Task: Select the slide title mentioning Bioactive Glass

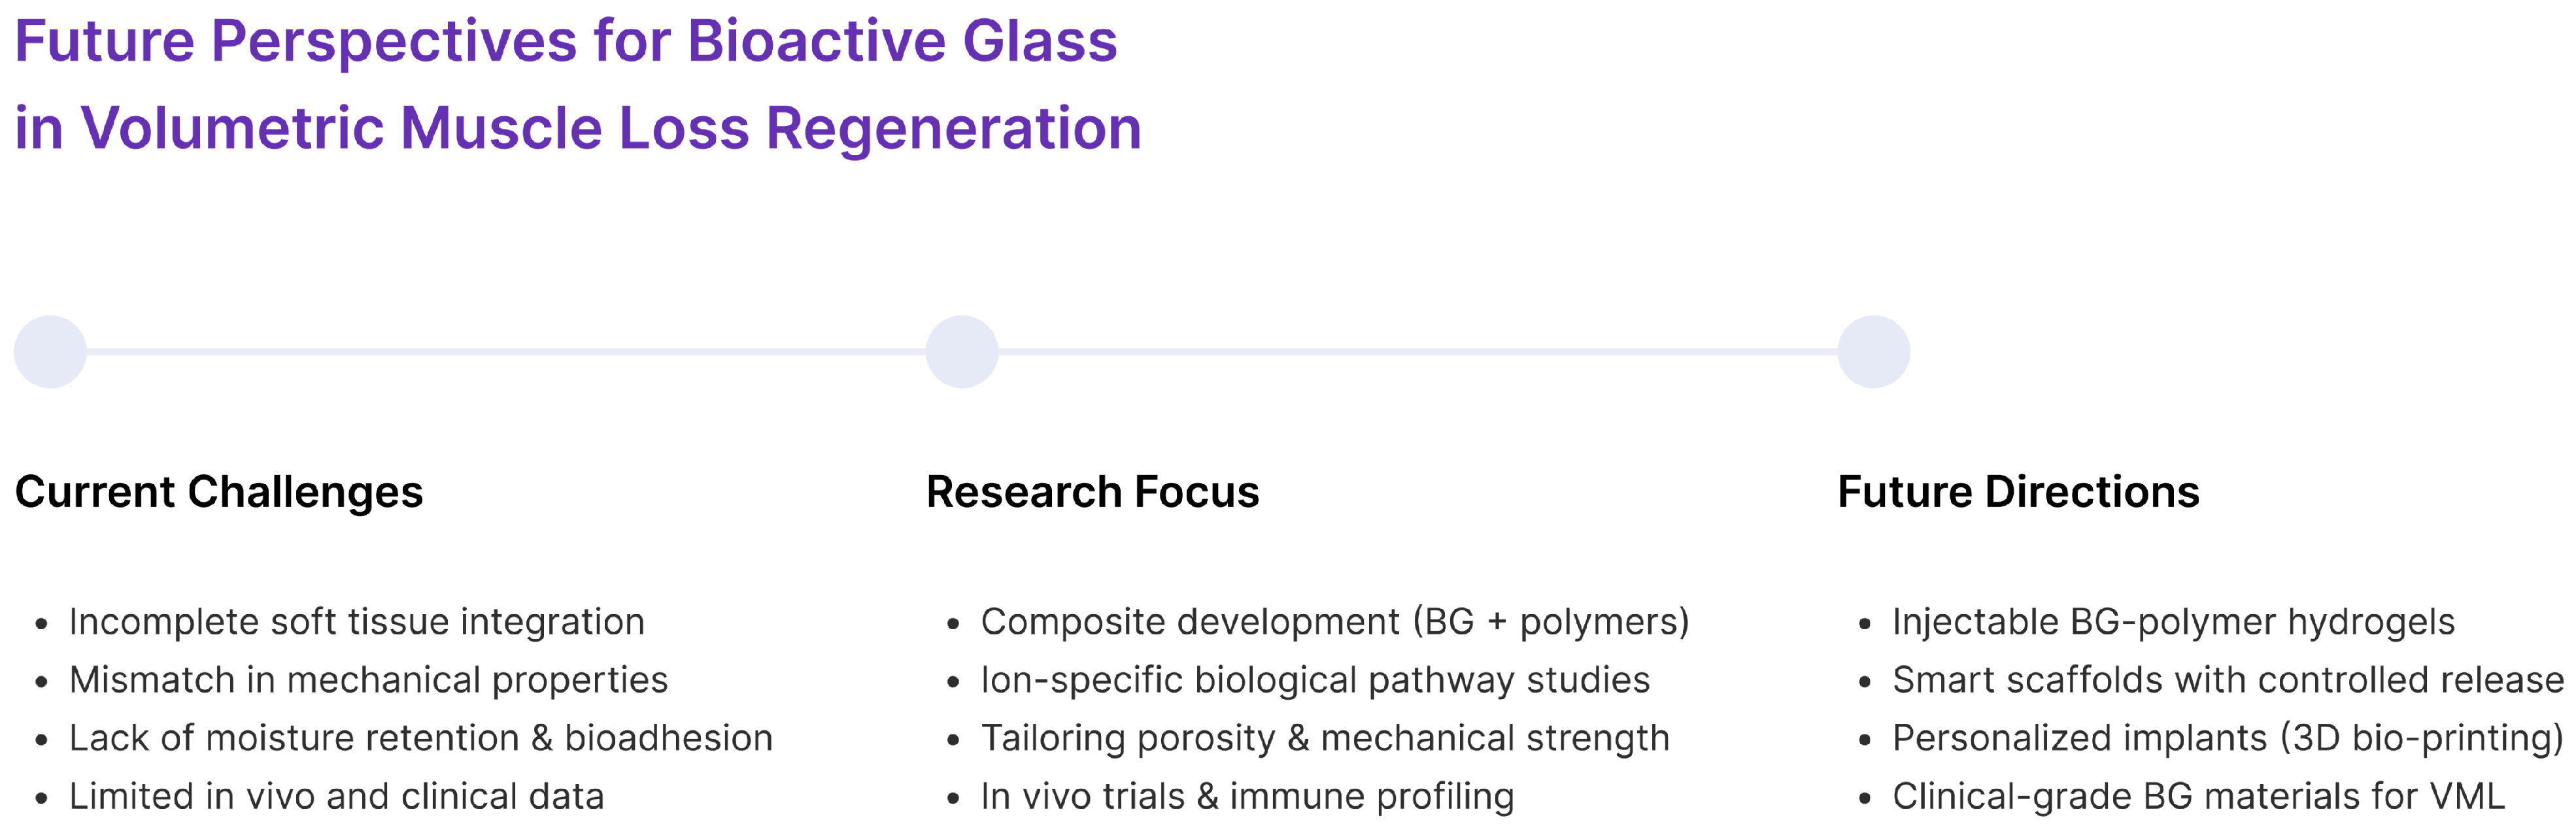Action: coord(566,42)
